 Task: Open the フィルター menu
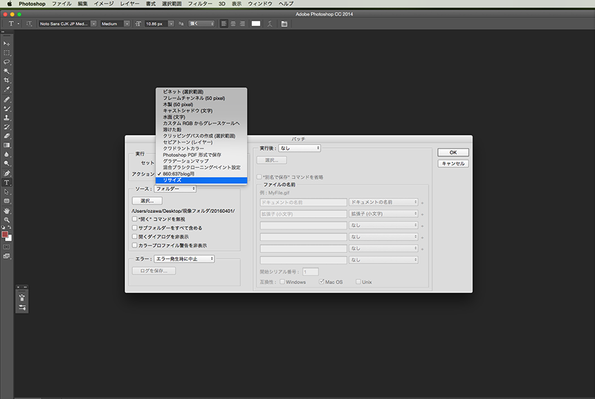[200, 3]
